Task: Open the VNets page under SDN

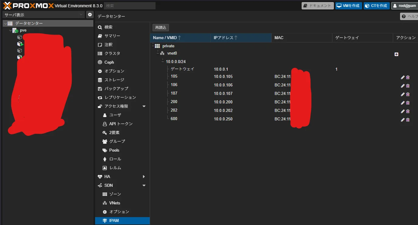Action: pos(115,203)
